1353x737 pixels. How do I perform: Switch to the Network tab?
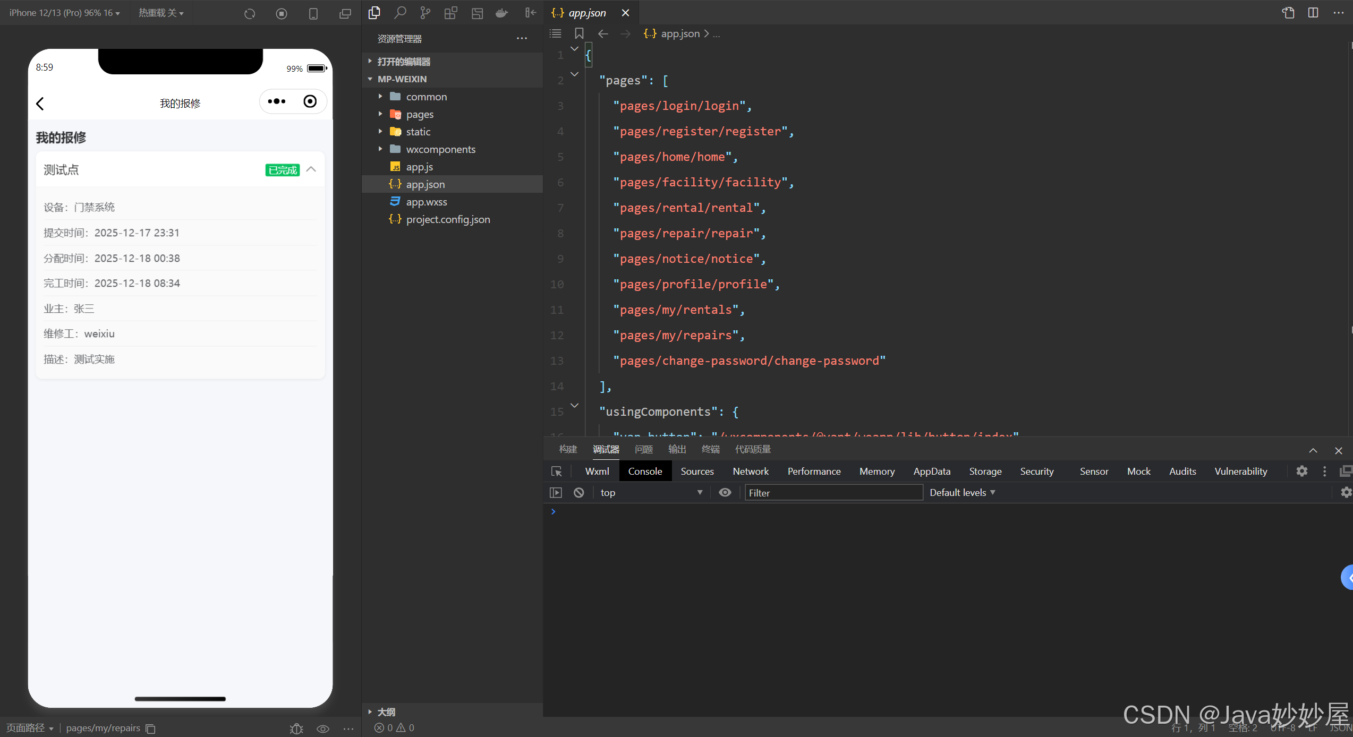[750, 472]
